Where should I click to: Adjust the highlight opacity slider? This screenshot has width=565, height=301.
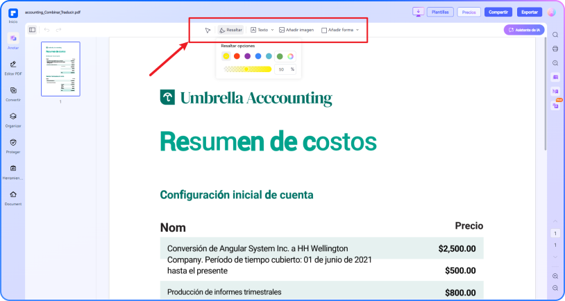(x=247, y=69)
